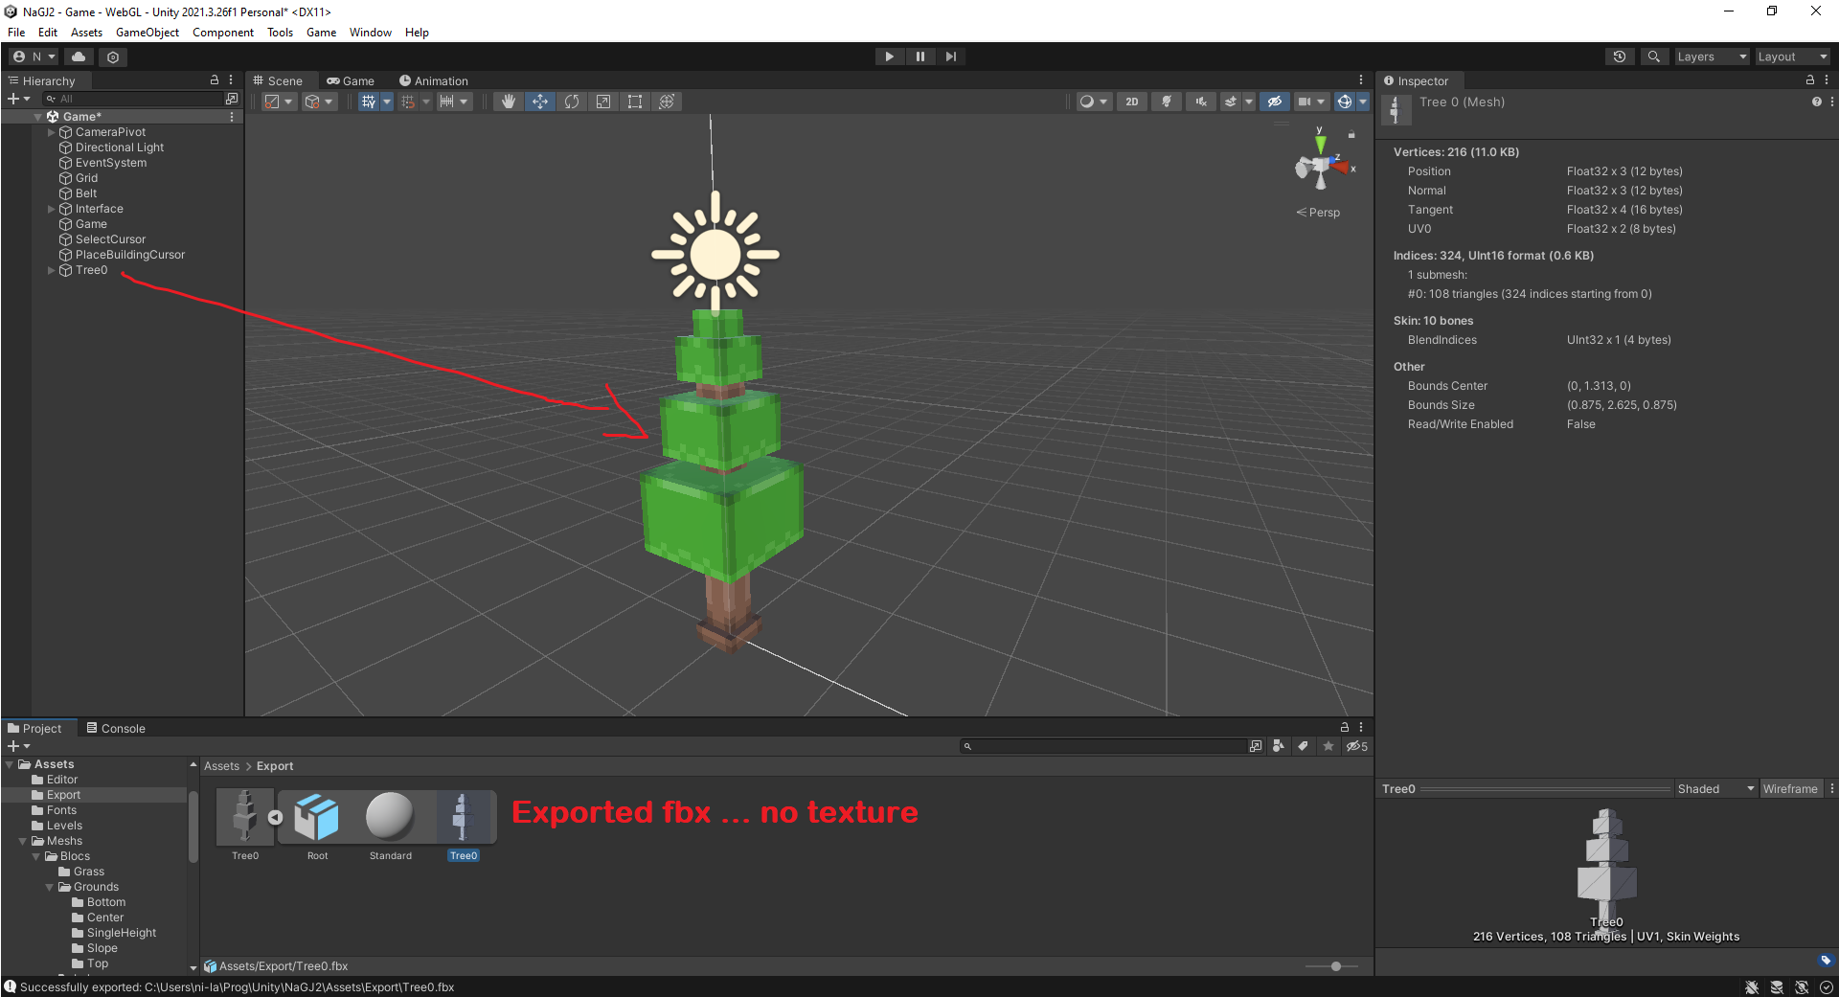Select the Move tool in Scene toolbar

pyautogui.click(x=540, y=102)
